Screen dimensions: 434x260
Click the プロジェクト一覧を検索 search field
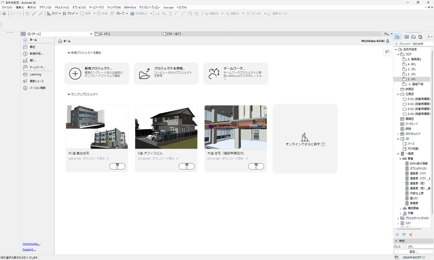coord(413,44)
